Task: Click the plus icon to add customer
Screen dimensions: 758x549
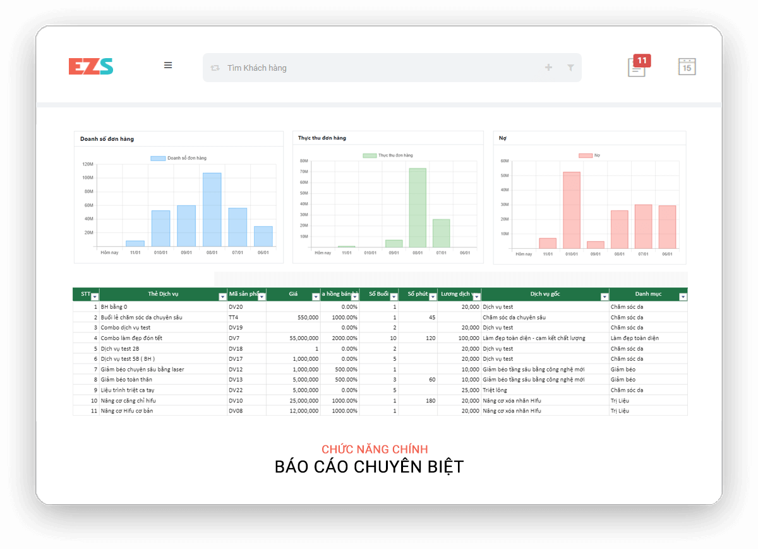Action: pos(548,68)
